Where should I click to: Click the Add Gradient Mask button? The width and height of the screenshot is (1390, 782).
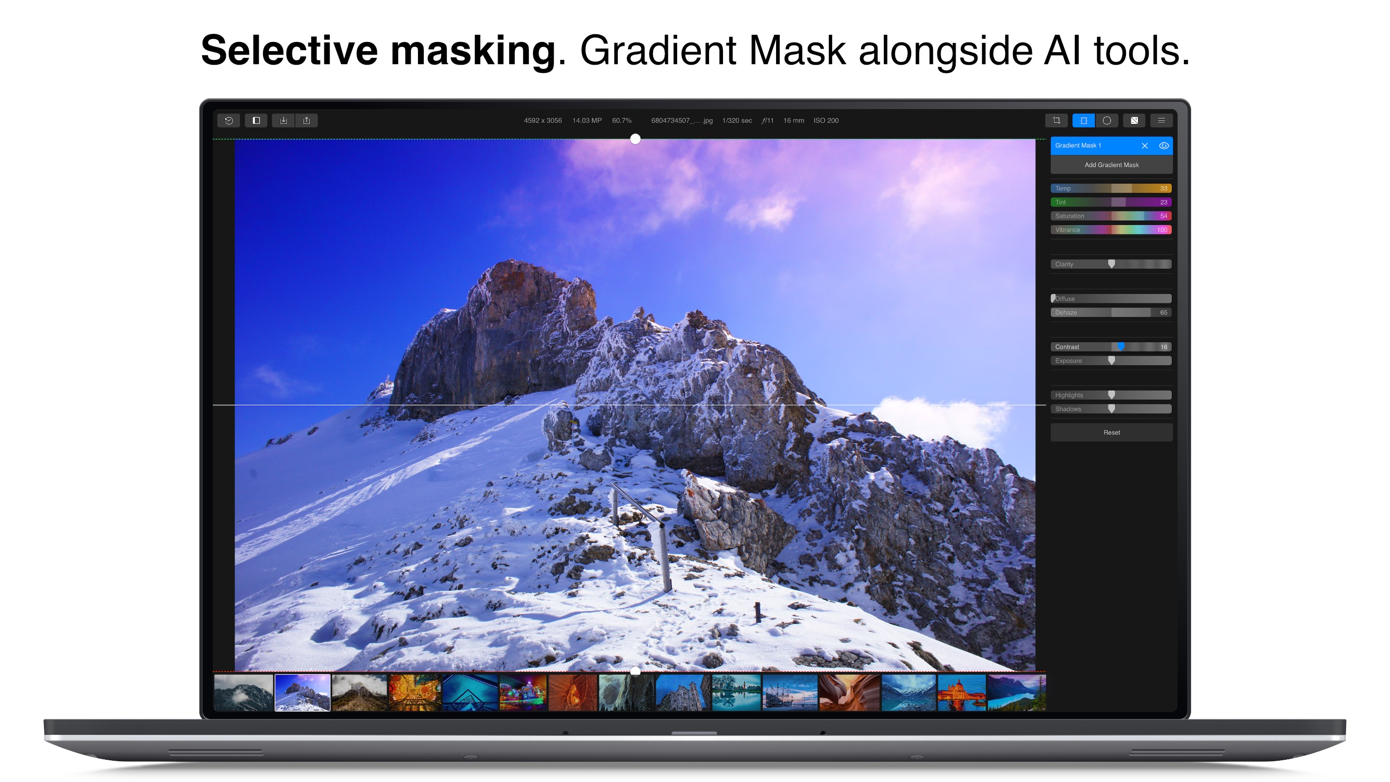tap(1111, 165)
